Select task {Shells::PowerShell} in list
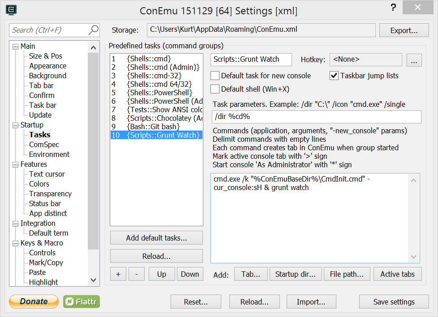This screenshot has height=317, width=438. point(156,93)
